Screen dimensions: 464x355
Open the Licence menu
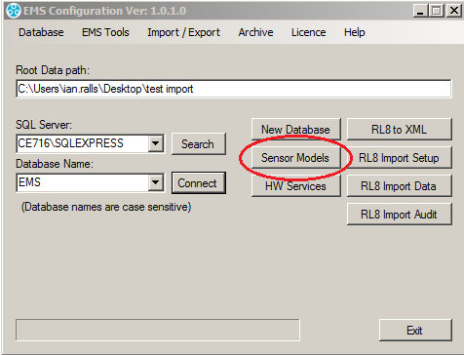coord(308,32)
